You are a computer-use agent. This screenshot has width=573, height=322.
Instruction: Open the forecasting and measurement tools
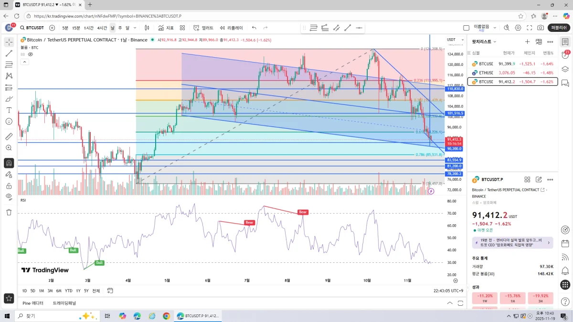[9, 87]
